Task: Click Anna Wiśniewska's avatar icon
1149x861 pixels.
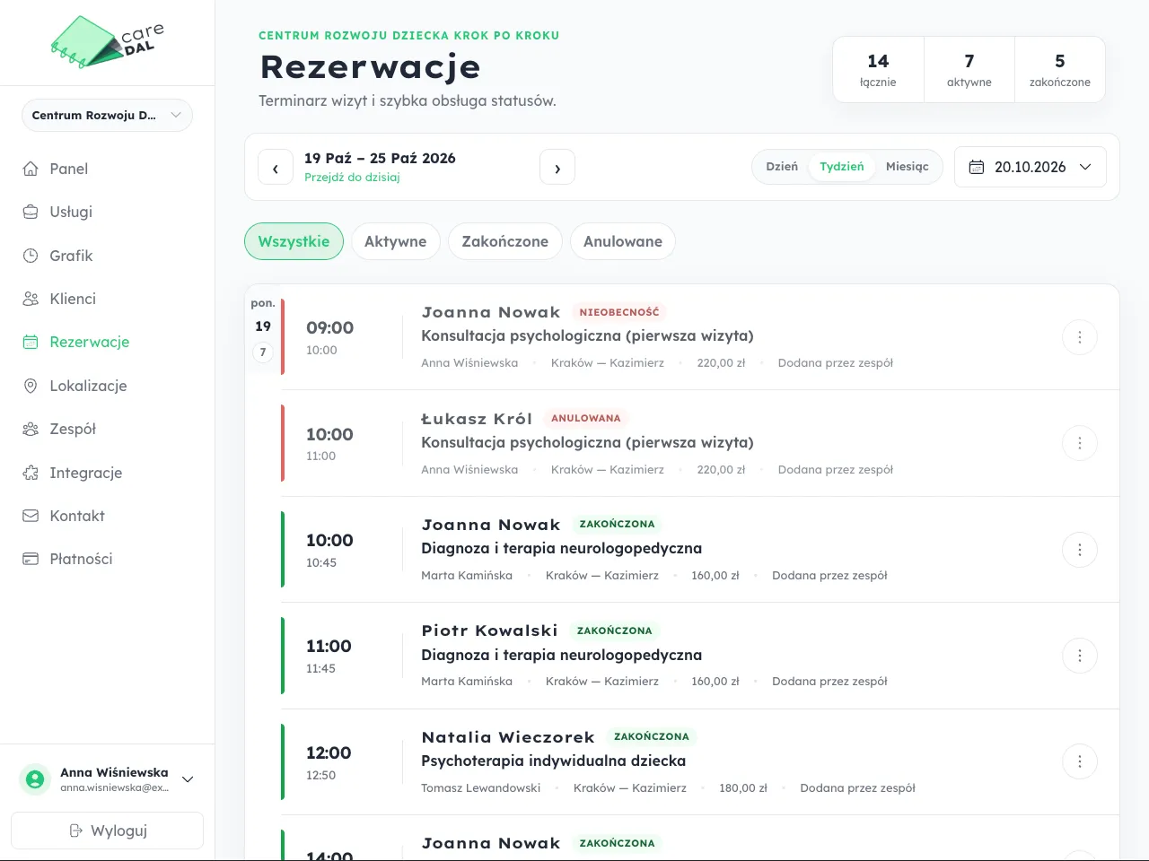Action: (x=35, y=779)
